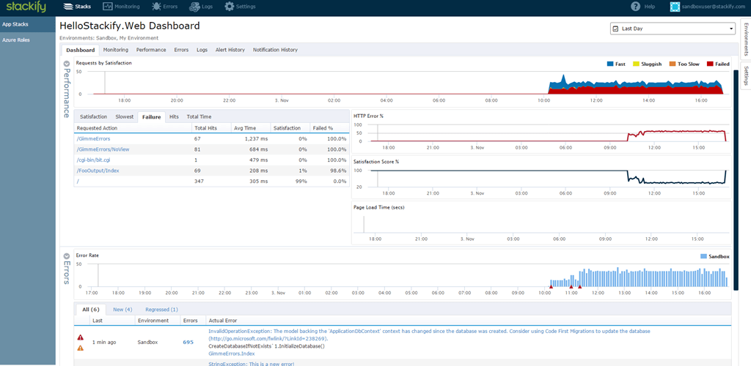Open the Logs icon in top bar
This screenshot has width=751, height=366.
[194, 7]
